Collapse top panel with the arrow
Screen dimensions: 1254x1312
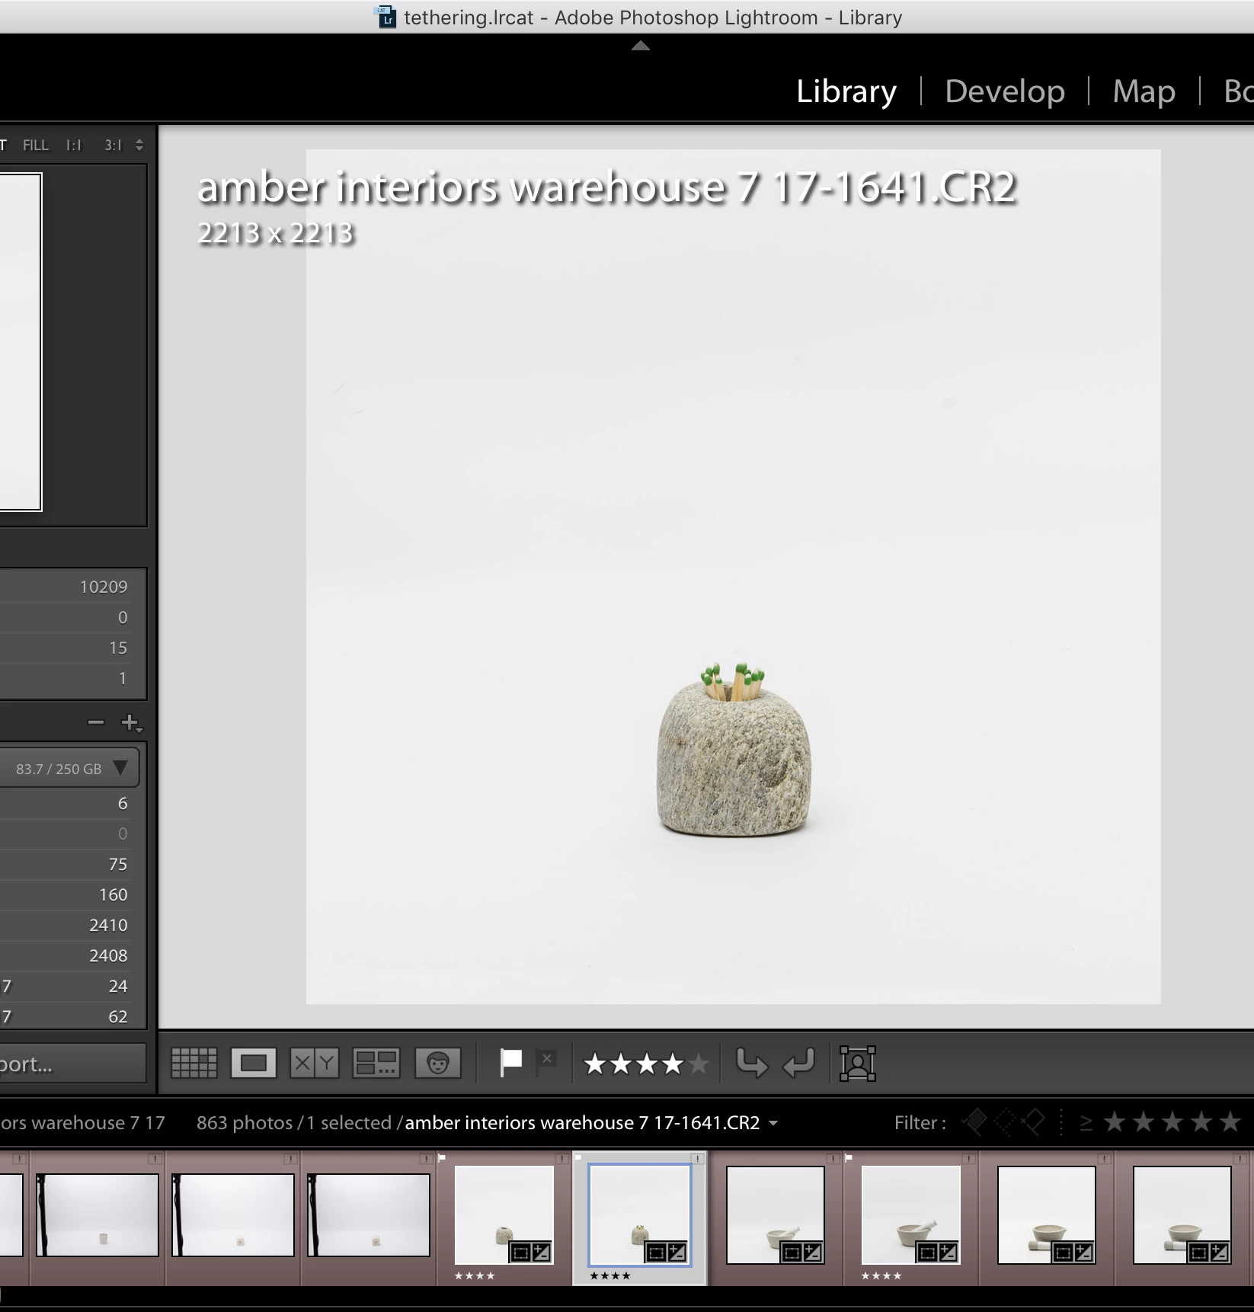pos(641,46)
